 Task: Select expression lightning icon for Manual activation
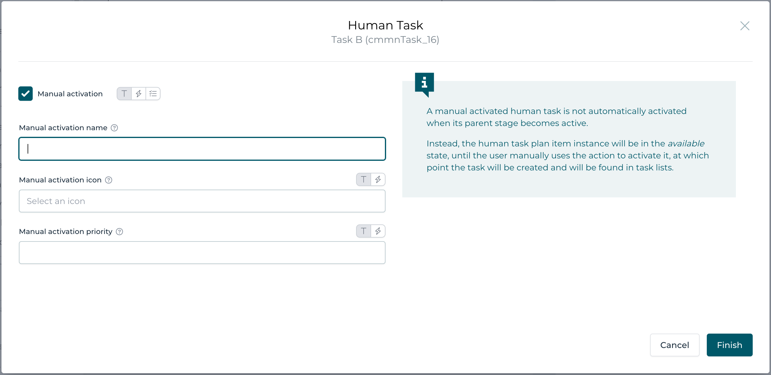click(139, 94)
